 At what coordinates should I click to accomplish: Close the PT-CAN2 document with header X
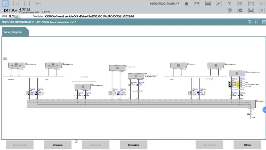click(264, 22)
